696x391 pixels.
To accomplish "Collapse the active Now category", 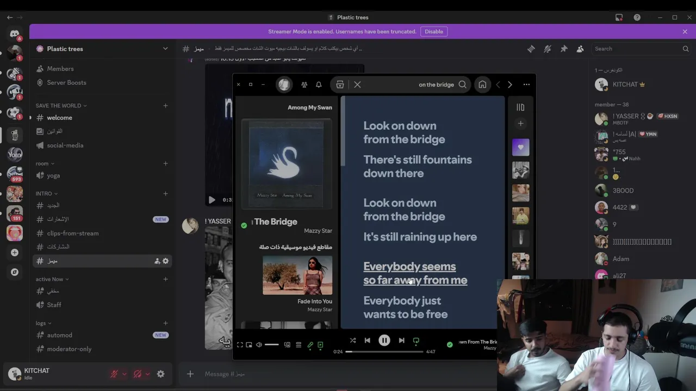I will [x=52, y=279].
